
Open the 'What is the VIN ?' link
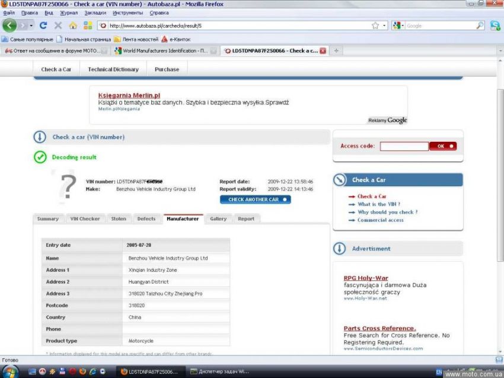tap(378, 204)
